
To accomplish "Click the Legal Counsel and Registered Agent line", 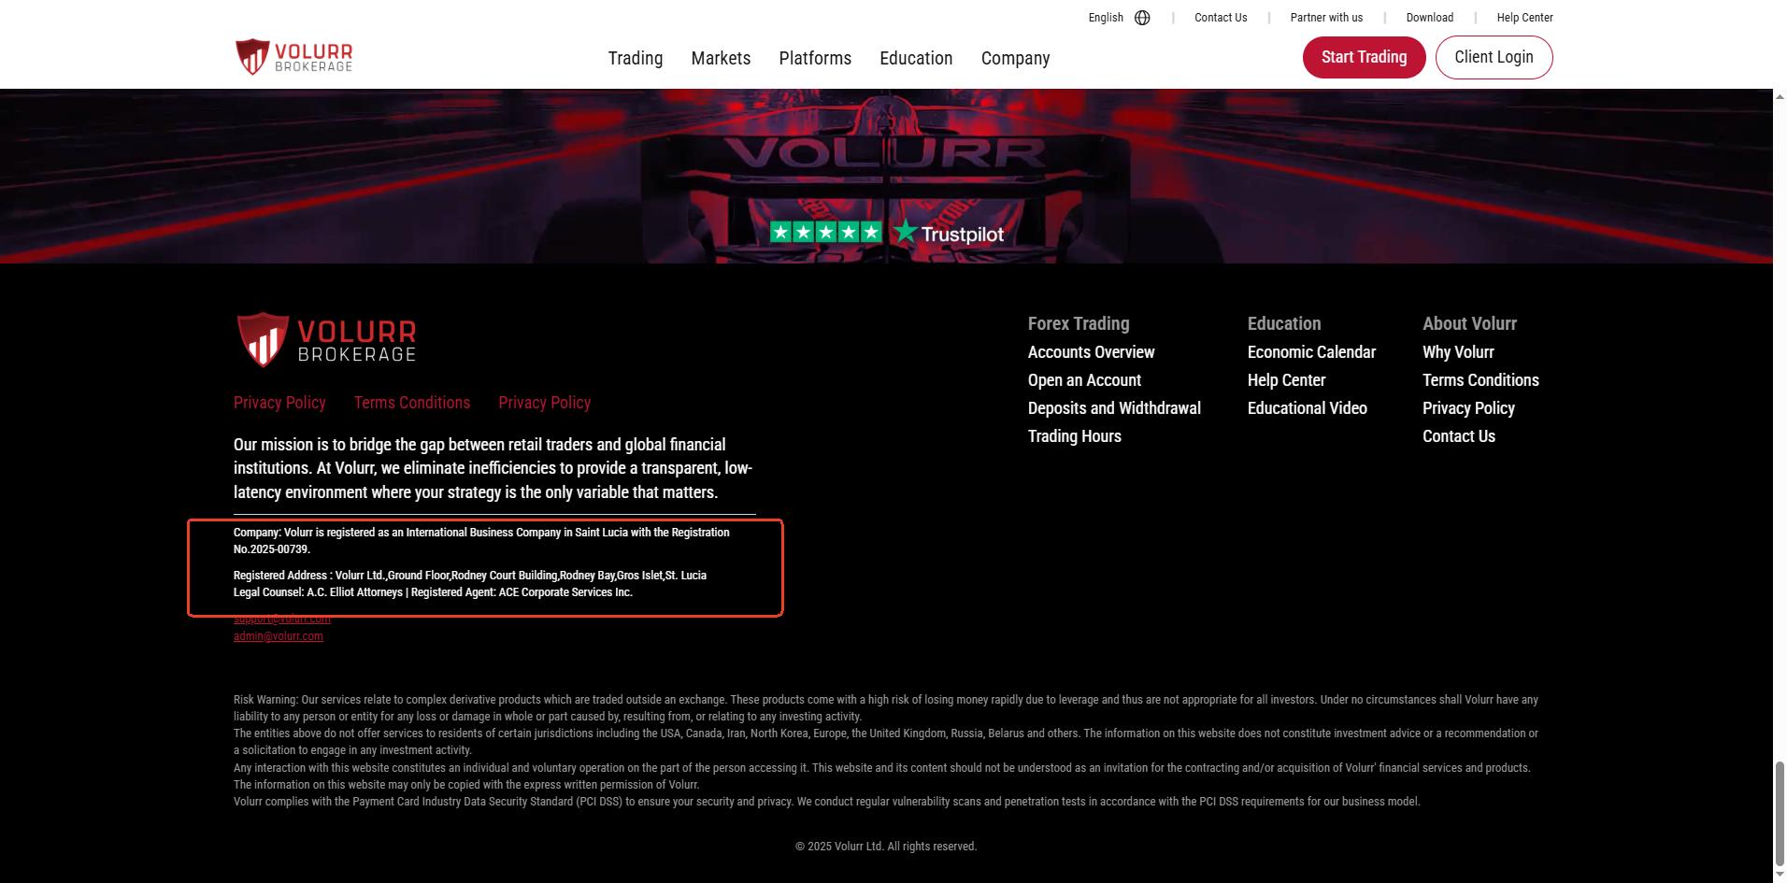I will 433,592.
